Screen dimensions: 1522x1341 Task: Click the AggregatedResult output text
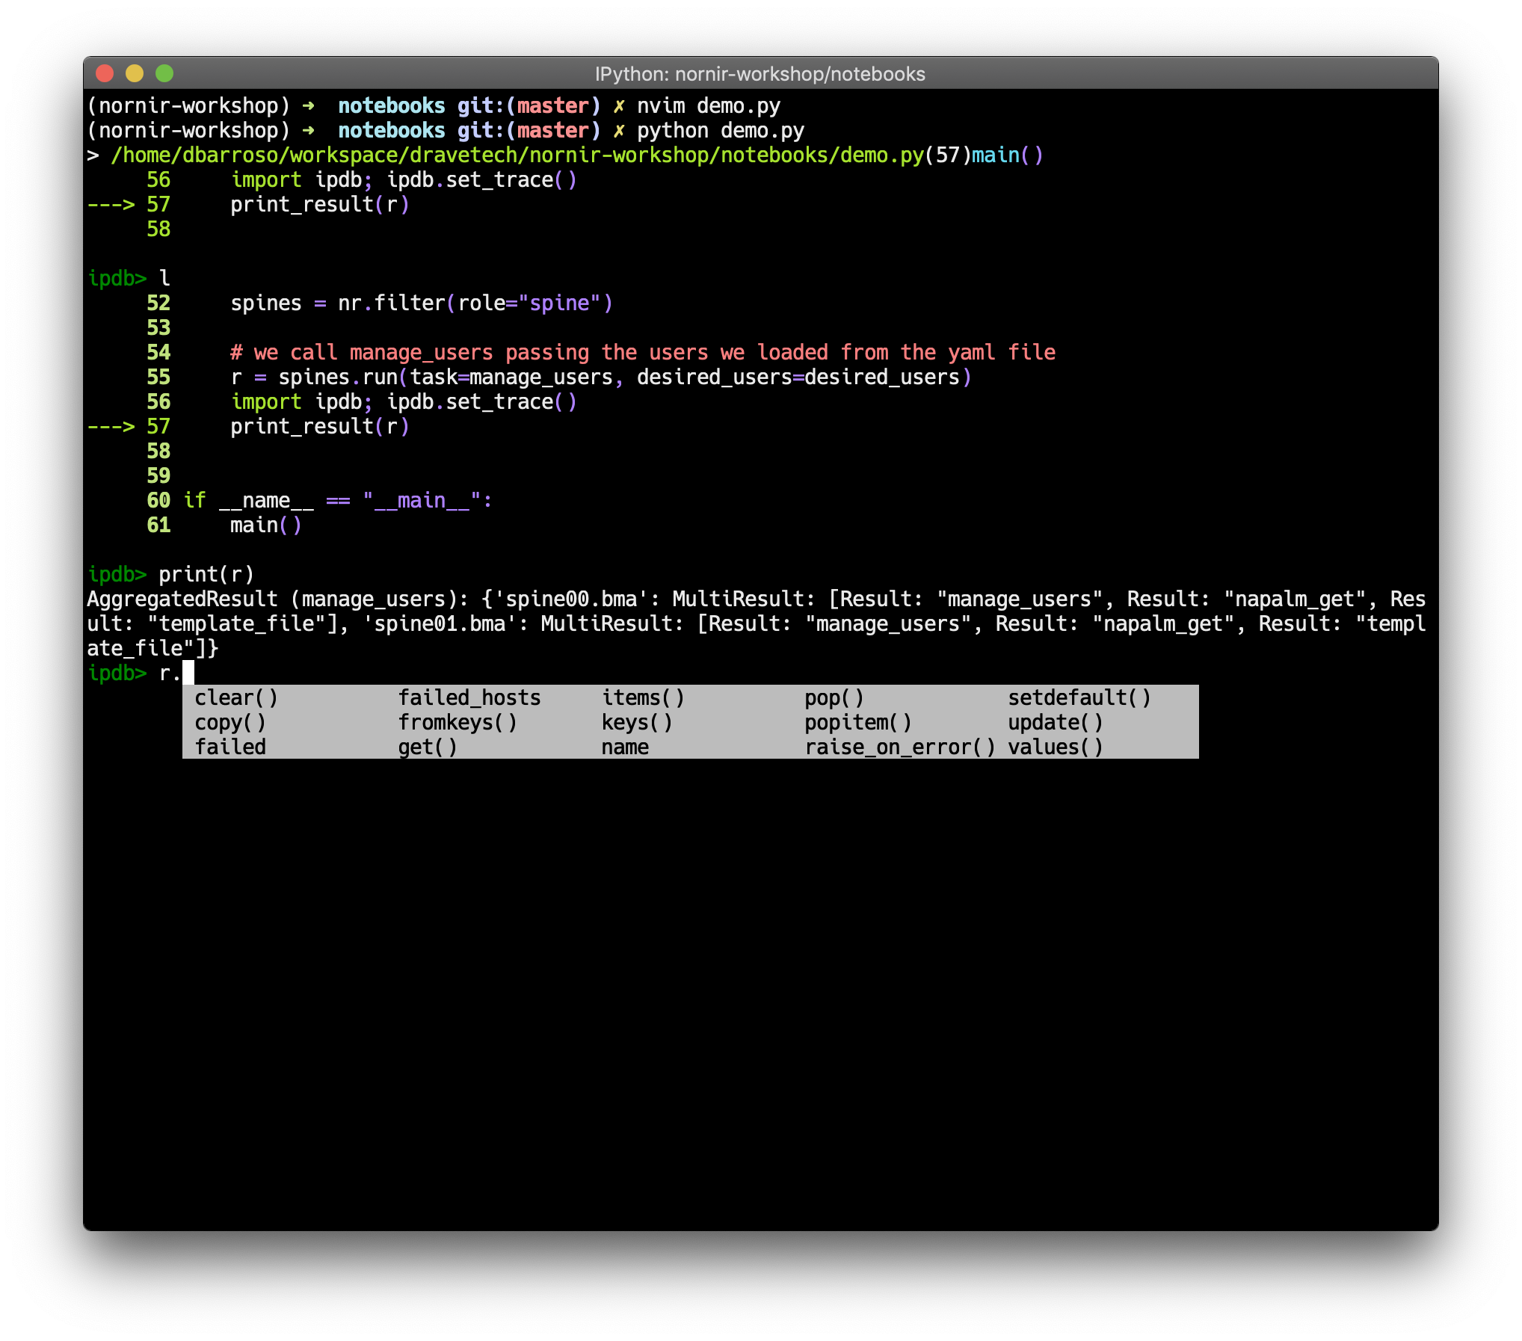[757, 623]
